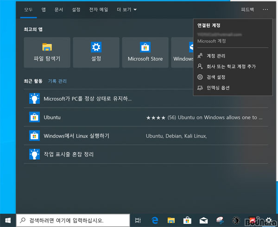Click the add-account person icon

point(200,66)
